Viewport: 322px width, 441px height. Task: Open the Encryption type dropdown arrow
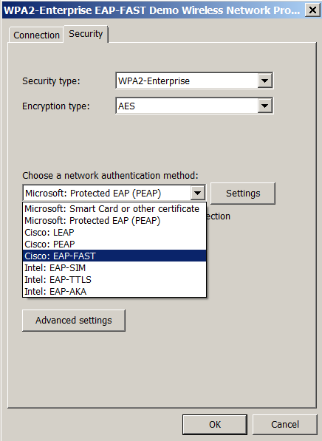(x=264, y=106)
